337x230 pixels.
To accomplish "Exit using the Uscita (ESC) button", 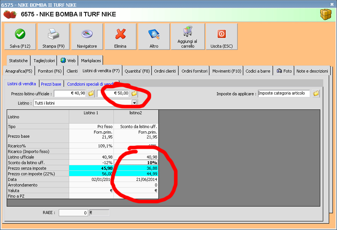I will pos(222,36).
